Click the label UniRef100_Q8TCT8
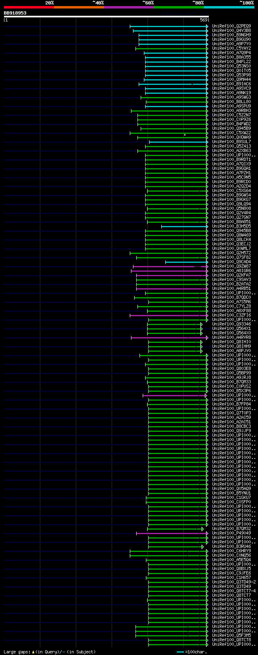The width and height of the screenshot is (258, 655). (x=231, y=640)
